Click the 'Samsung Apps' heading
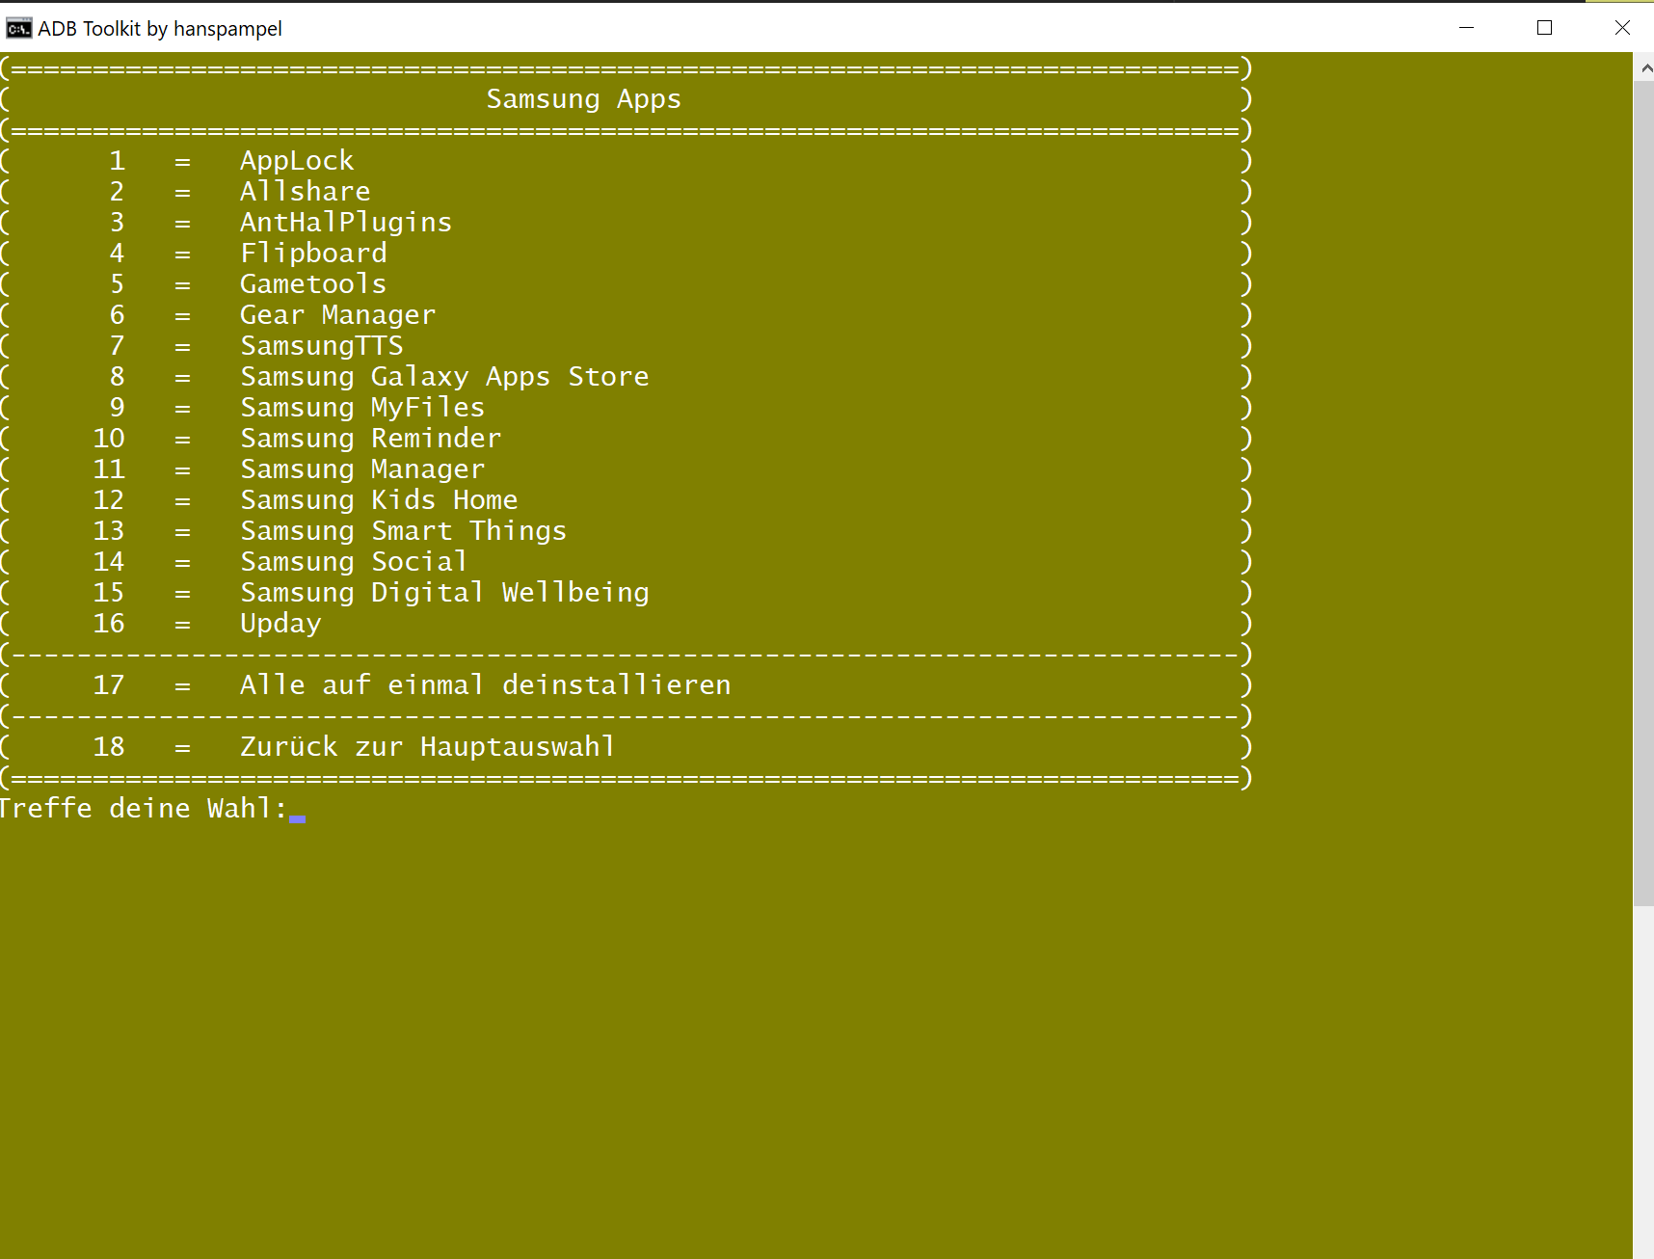Image resolution: width=1654 pixels, height=1259 pixels. click(x=583, y=99)
